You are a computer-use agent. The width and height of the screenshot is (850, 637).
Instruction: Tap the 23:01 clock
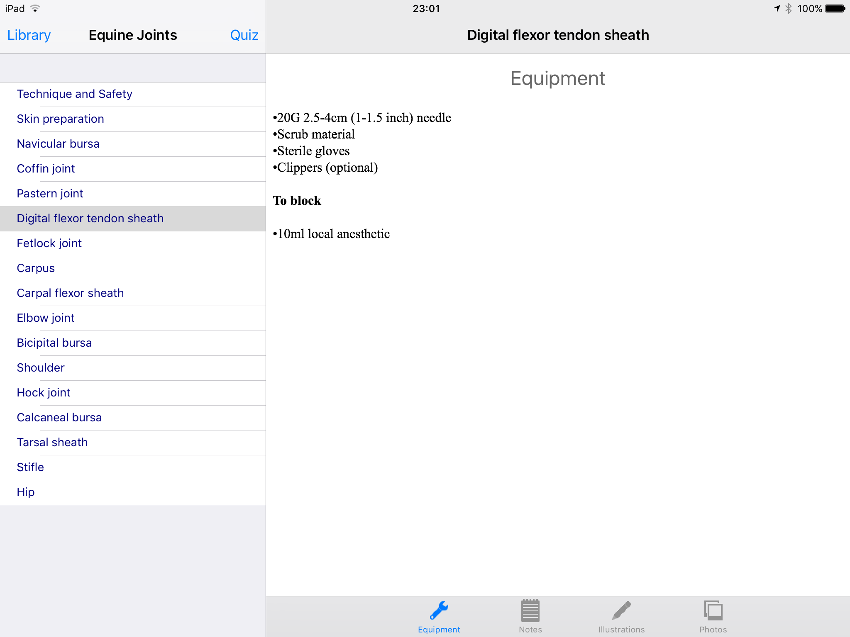[426, 8]
